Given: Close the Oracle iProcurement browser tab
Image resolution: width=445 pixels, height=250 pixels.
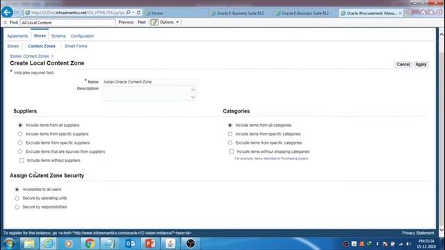Looking at the screenshot, I should pos(400,13).
